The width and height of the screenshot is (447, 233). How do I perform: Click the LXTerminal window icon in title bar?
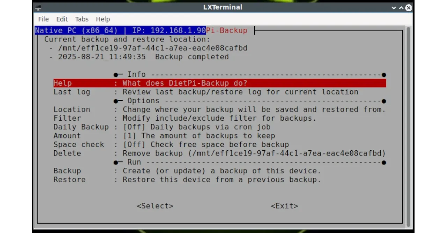[38, 7]
